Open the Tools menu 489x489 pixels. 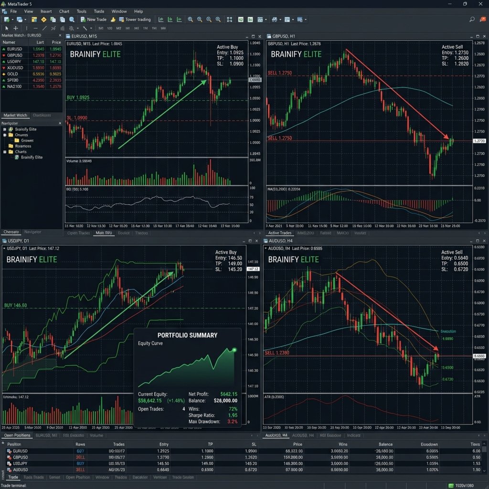[x=81, y=11]
